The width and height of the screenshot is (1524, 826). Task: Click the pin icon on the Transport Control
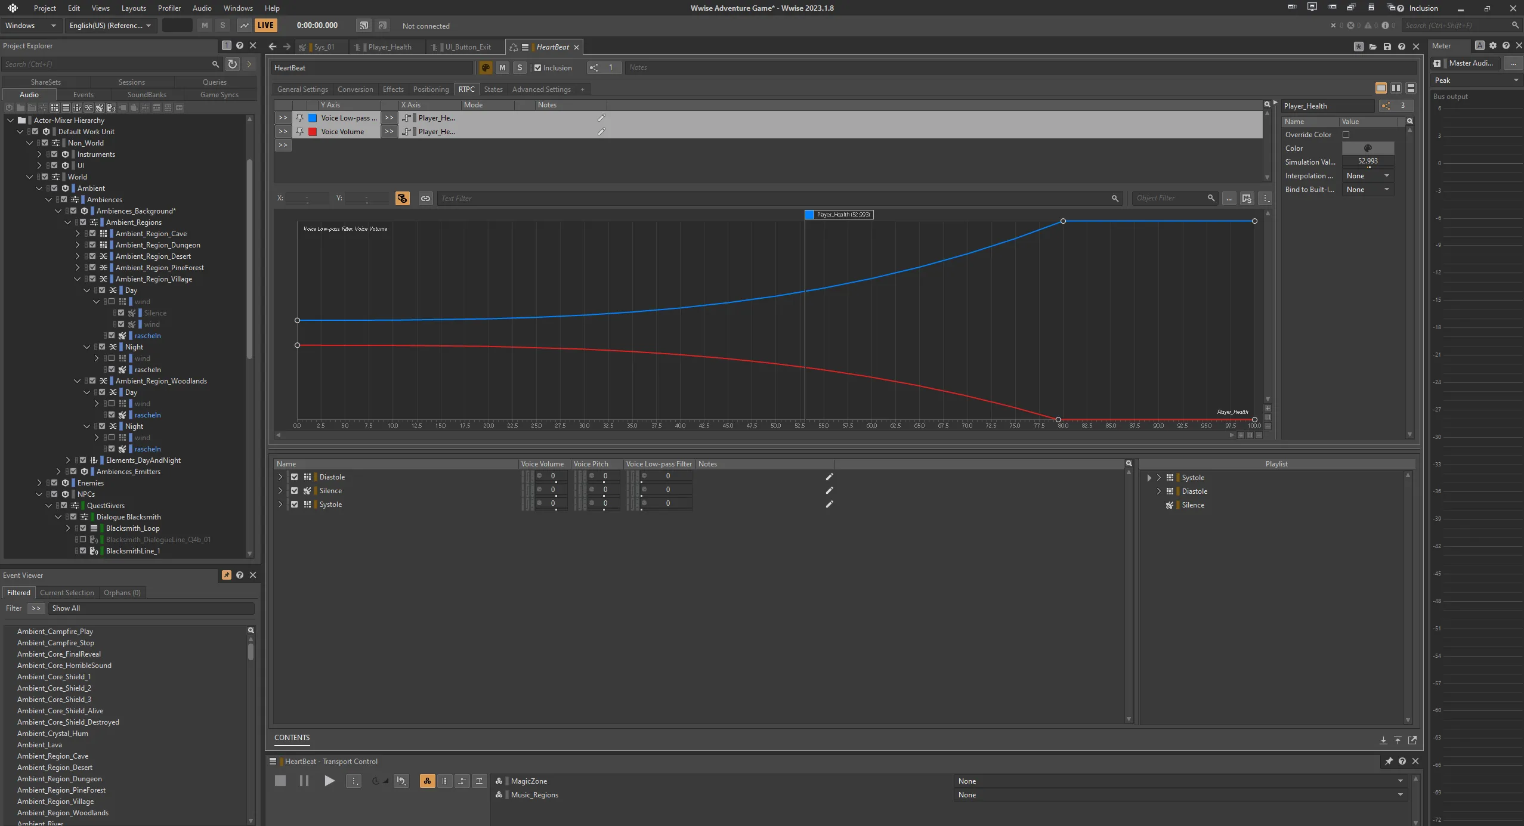pyautogui.click(x=1387, y=761)
